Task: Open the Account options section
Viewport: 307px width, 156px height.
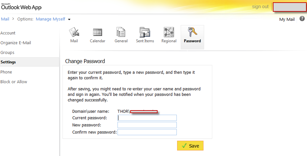Action: 8,33
